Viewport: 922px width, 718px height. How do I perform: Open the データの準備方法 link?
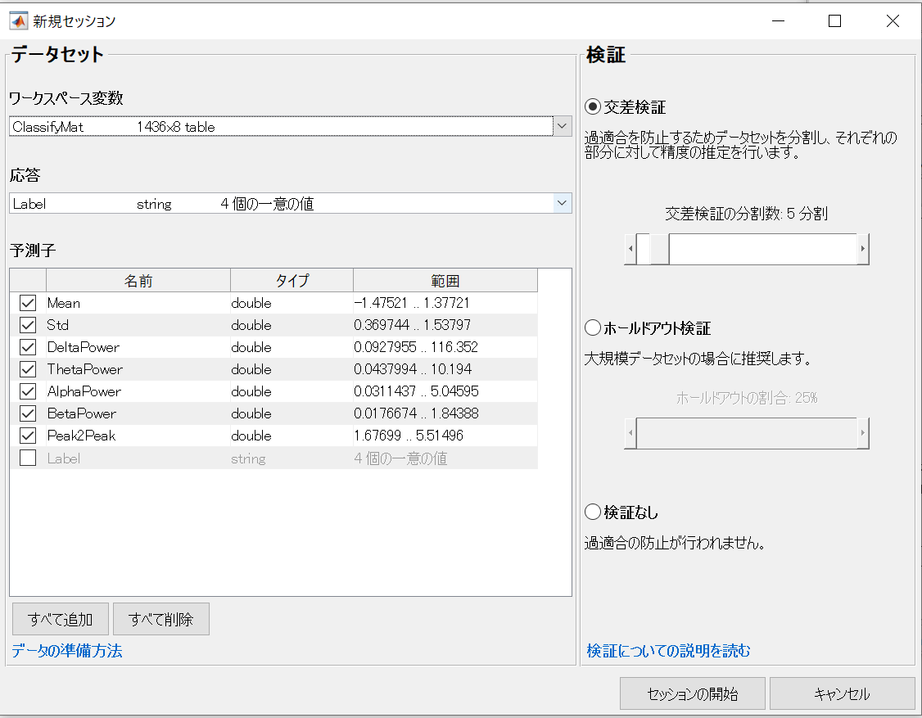point(67,650)
